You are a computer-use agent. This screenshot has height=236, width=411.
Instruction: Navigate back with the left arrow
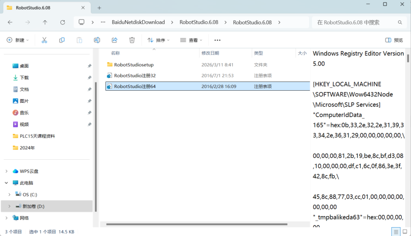10,22
